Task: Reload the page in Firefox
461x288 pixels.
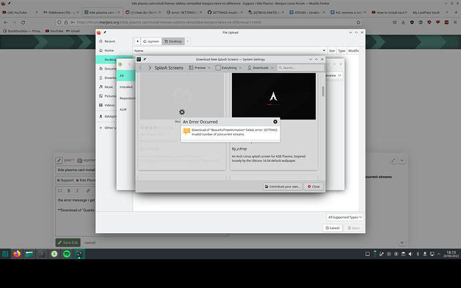Action: pos(23,22)
